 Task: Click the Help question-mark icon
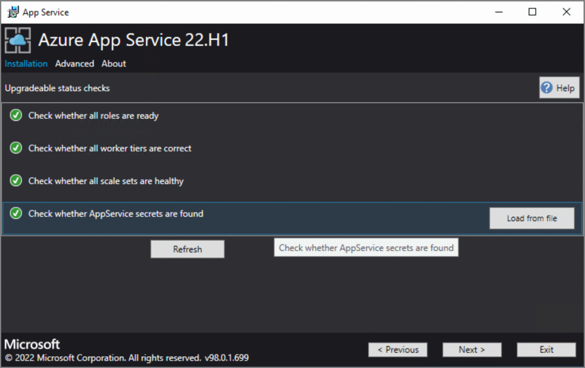click(x=546, y=87)
